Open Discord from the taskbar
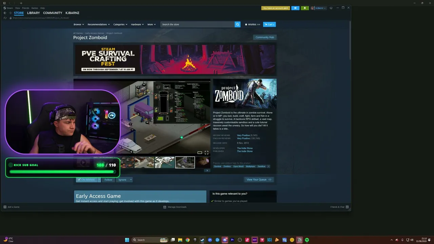The width and height of the screenshot is (434, 244). pos(225,240)
